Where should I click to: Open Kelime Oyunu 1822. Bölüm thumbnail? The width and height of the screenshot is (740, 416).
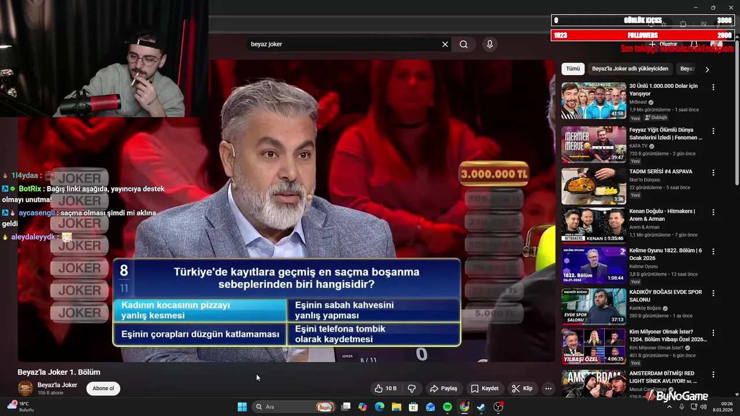tap(594, 265)
